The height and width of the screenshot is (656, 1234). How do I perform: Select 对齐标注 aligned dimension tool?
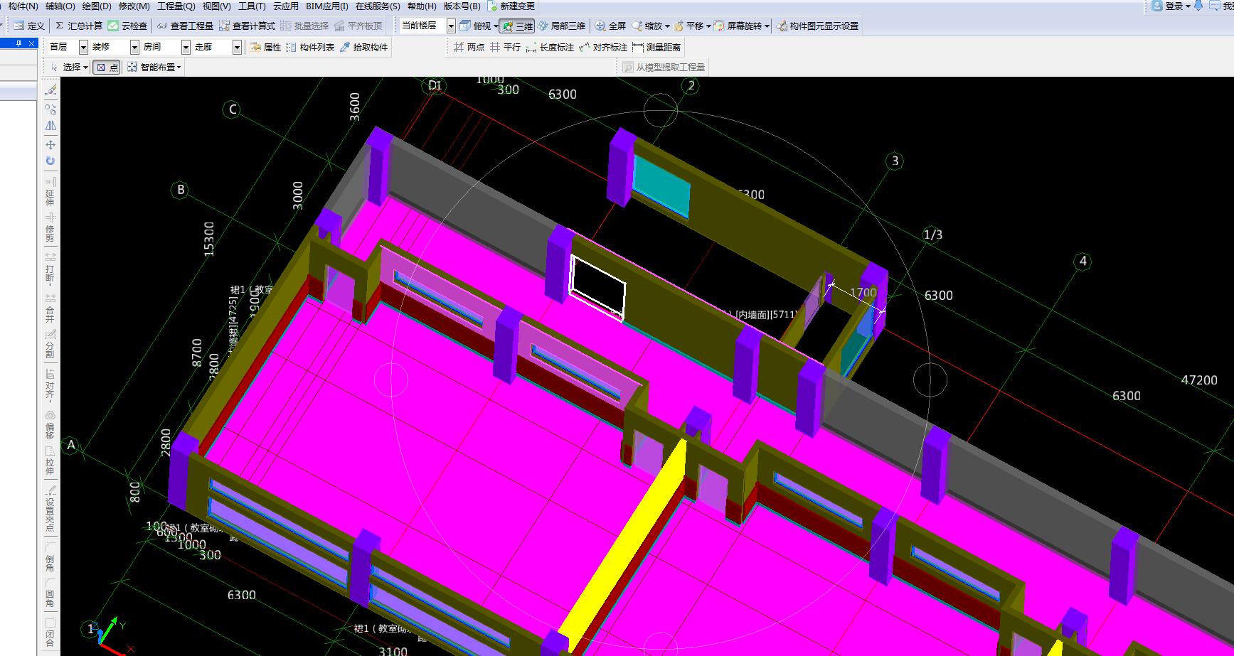click(x=603, y=47)
